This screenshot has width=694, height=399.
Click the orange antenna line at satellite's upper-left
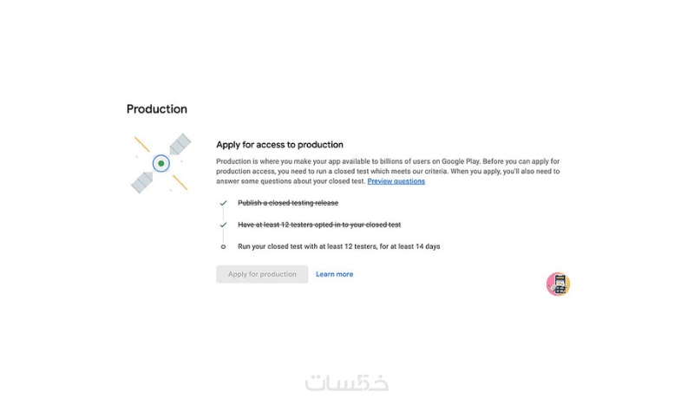pyautogui.click(x=142, y=144)
